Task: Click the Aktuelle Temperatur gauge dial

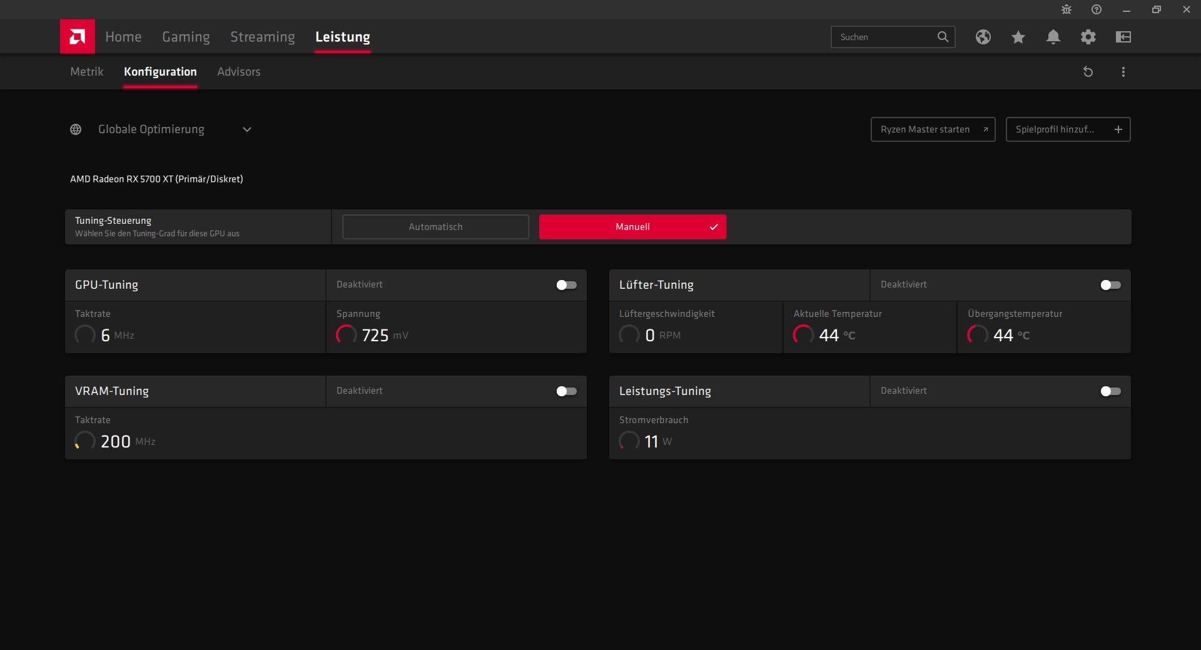Action: tap(804, 335)
